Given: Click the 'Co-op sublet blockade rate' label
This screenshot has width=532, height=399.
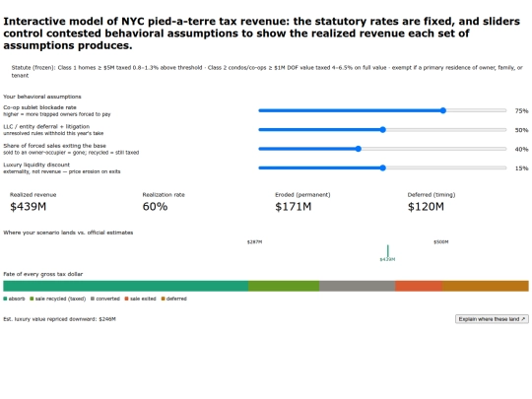Looking at the screenshot, I should pyautogui.click(x=39, y=107).
